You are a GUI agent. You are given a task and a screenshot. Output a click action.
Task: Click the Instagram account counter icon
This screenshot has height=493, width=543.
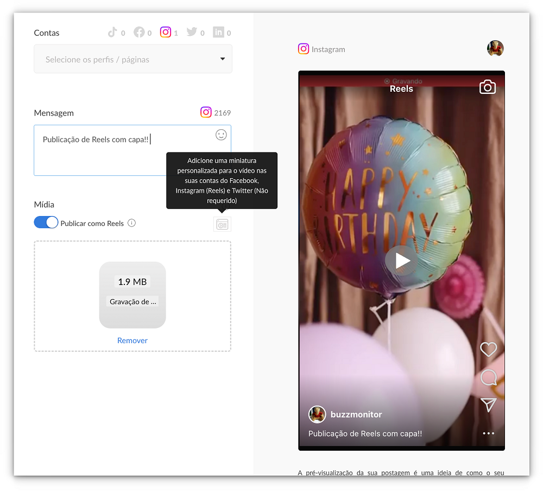click(166, 32)
